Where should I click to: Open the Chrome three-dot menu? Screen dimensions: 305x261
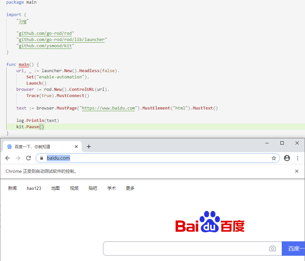coord(298,158)
